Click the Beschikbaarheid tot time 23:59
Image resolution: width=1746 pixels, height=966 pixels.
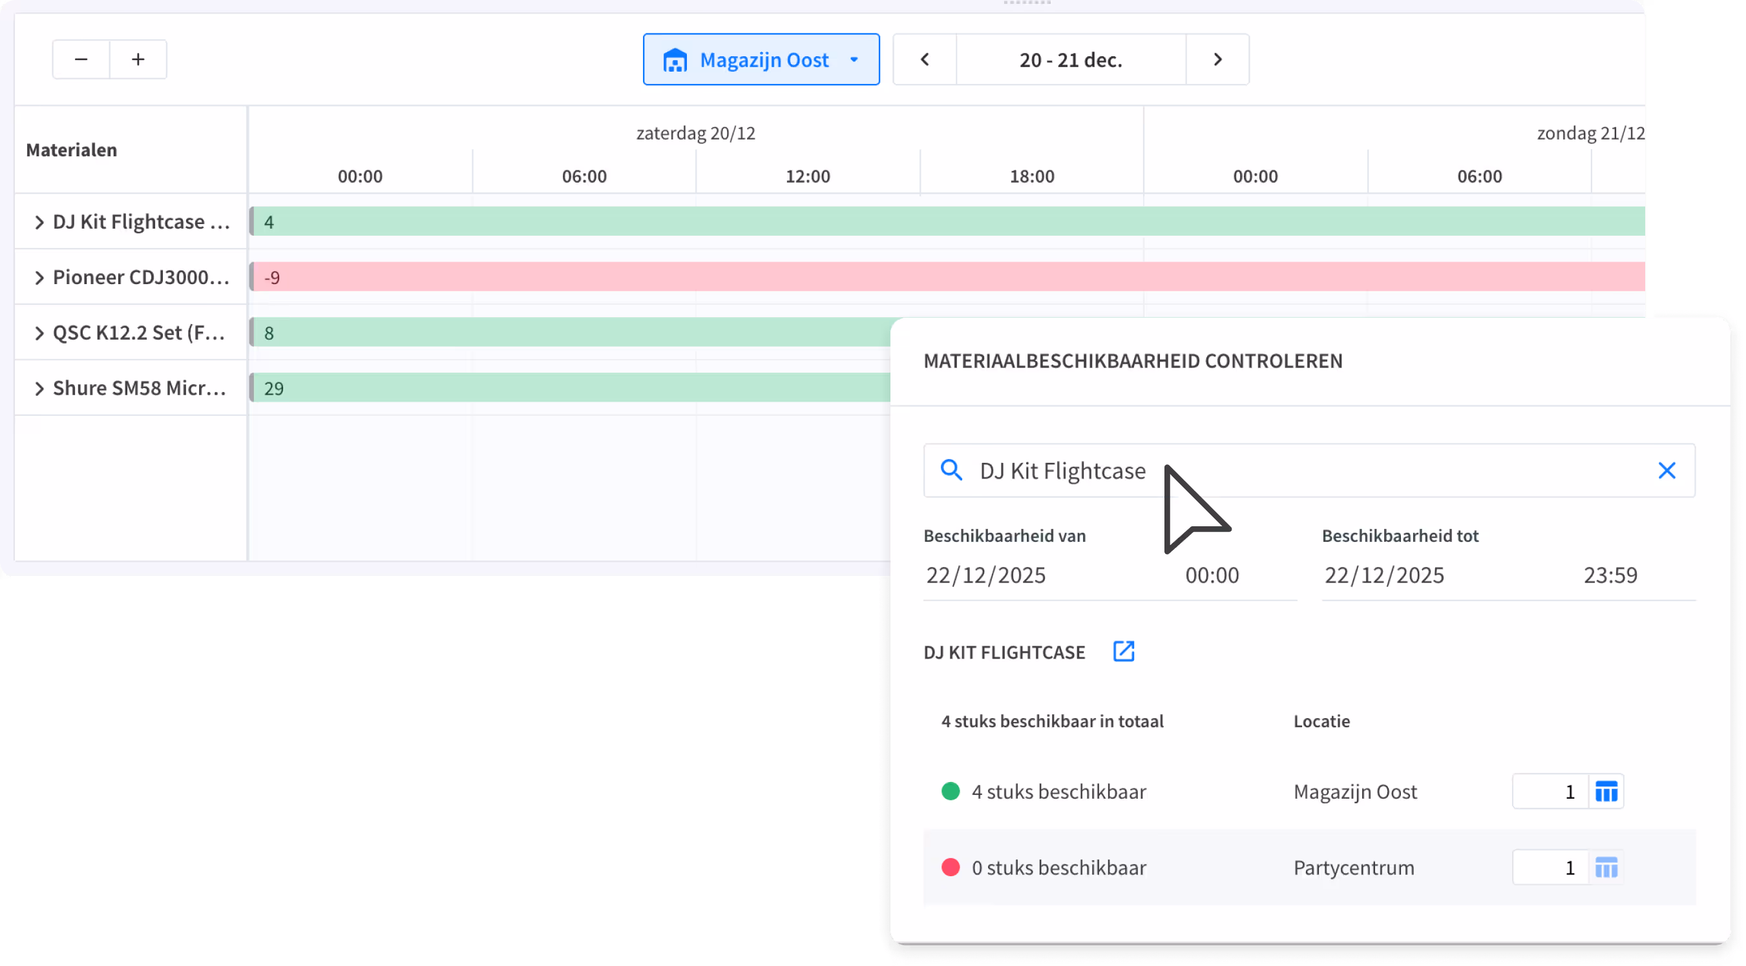[x=1610, y=575]
